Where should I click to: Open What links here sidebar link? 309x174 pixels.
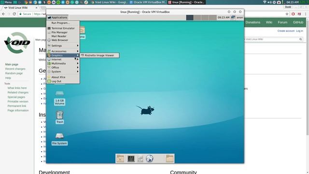pos(17,88)
